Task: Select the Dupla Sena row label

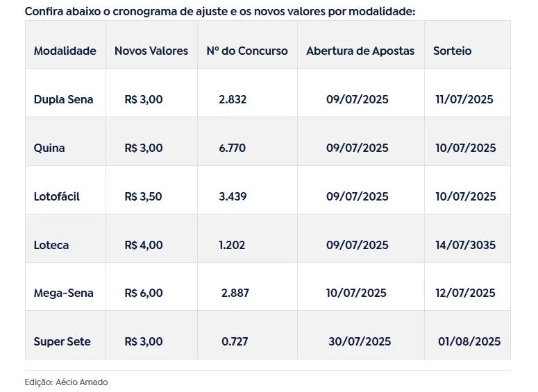Action: 63,99
